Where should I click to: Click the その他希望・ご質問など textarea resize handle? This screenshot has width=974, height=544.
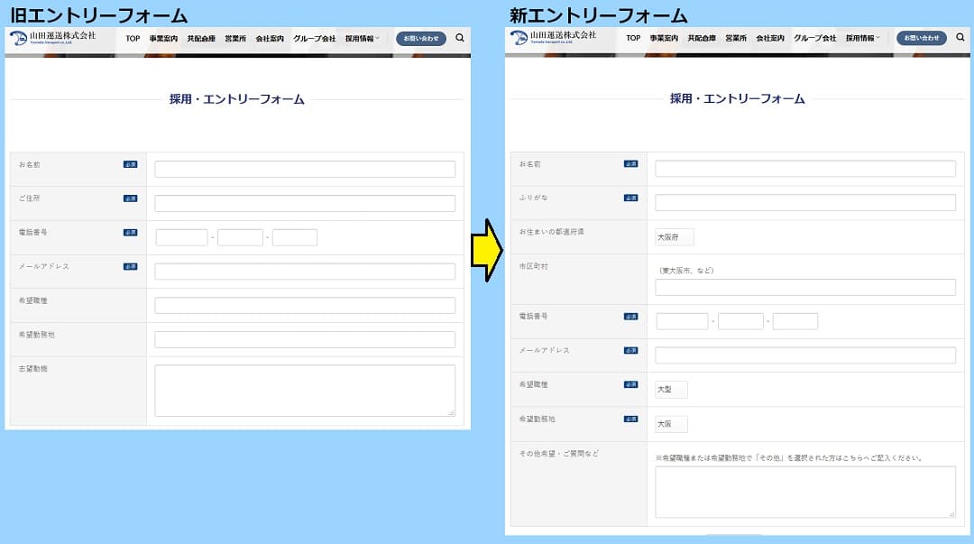952,513
